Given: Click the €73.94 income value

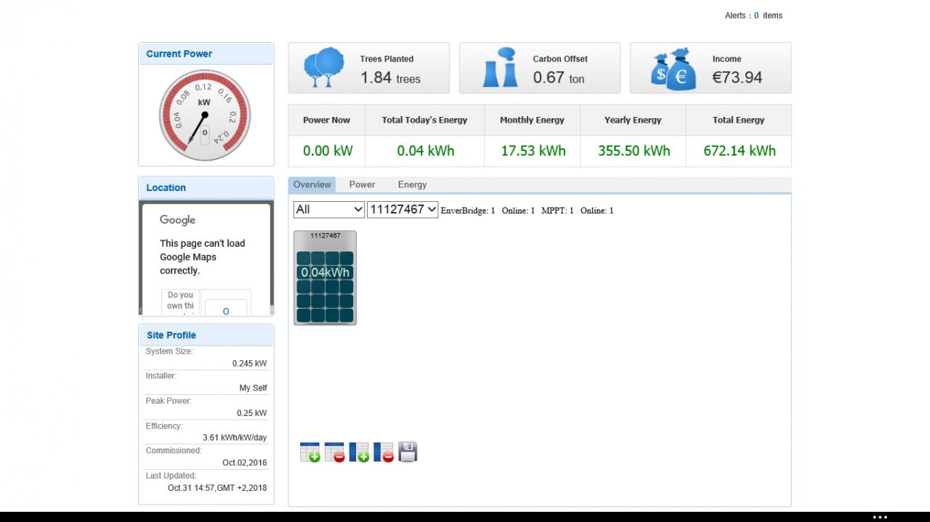Looking at the screenshot, I should pyautogui.click(x=737, y=78).
